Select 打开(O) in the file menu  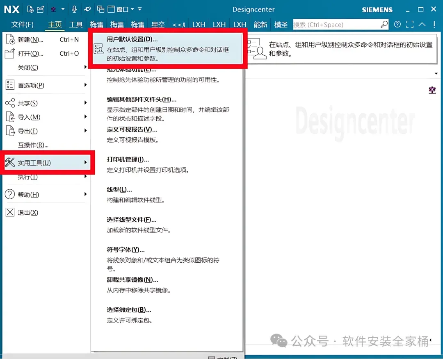(45, 53)
